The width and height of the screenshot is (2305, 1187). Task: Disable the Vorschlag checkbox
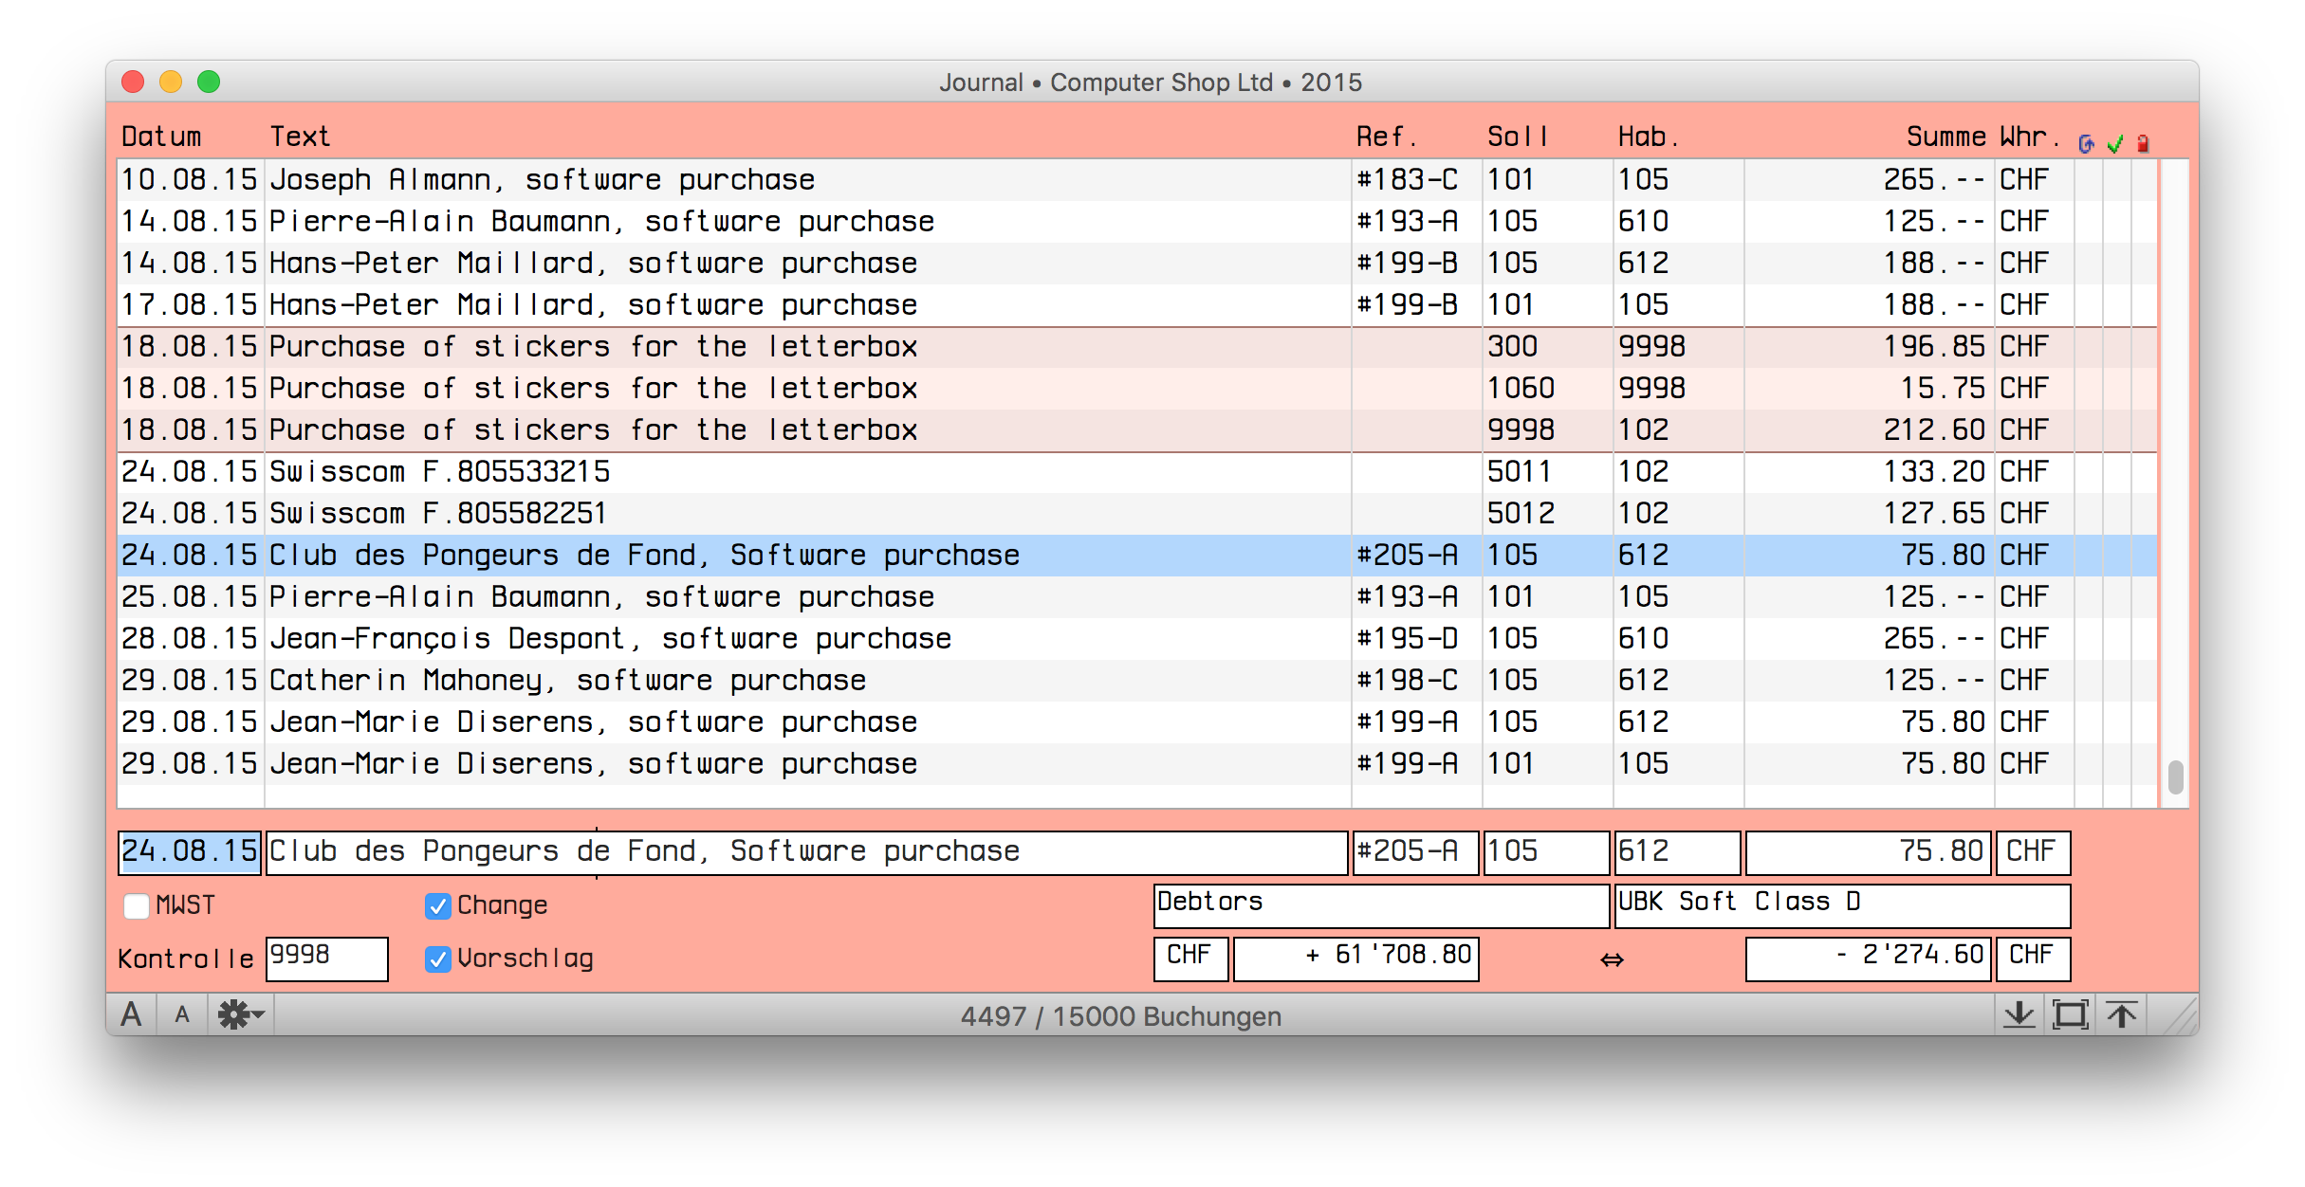pyautogui.click(x=437, y=959)
